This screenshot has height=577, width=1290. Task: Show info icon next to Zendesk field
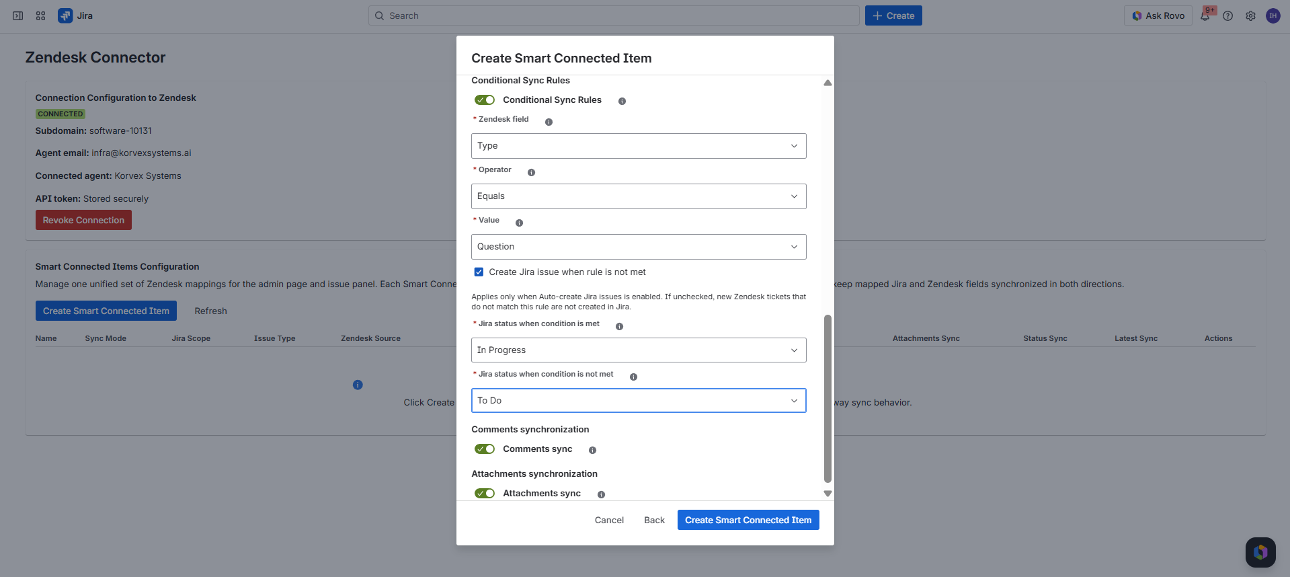pos(549,122)
